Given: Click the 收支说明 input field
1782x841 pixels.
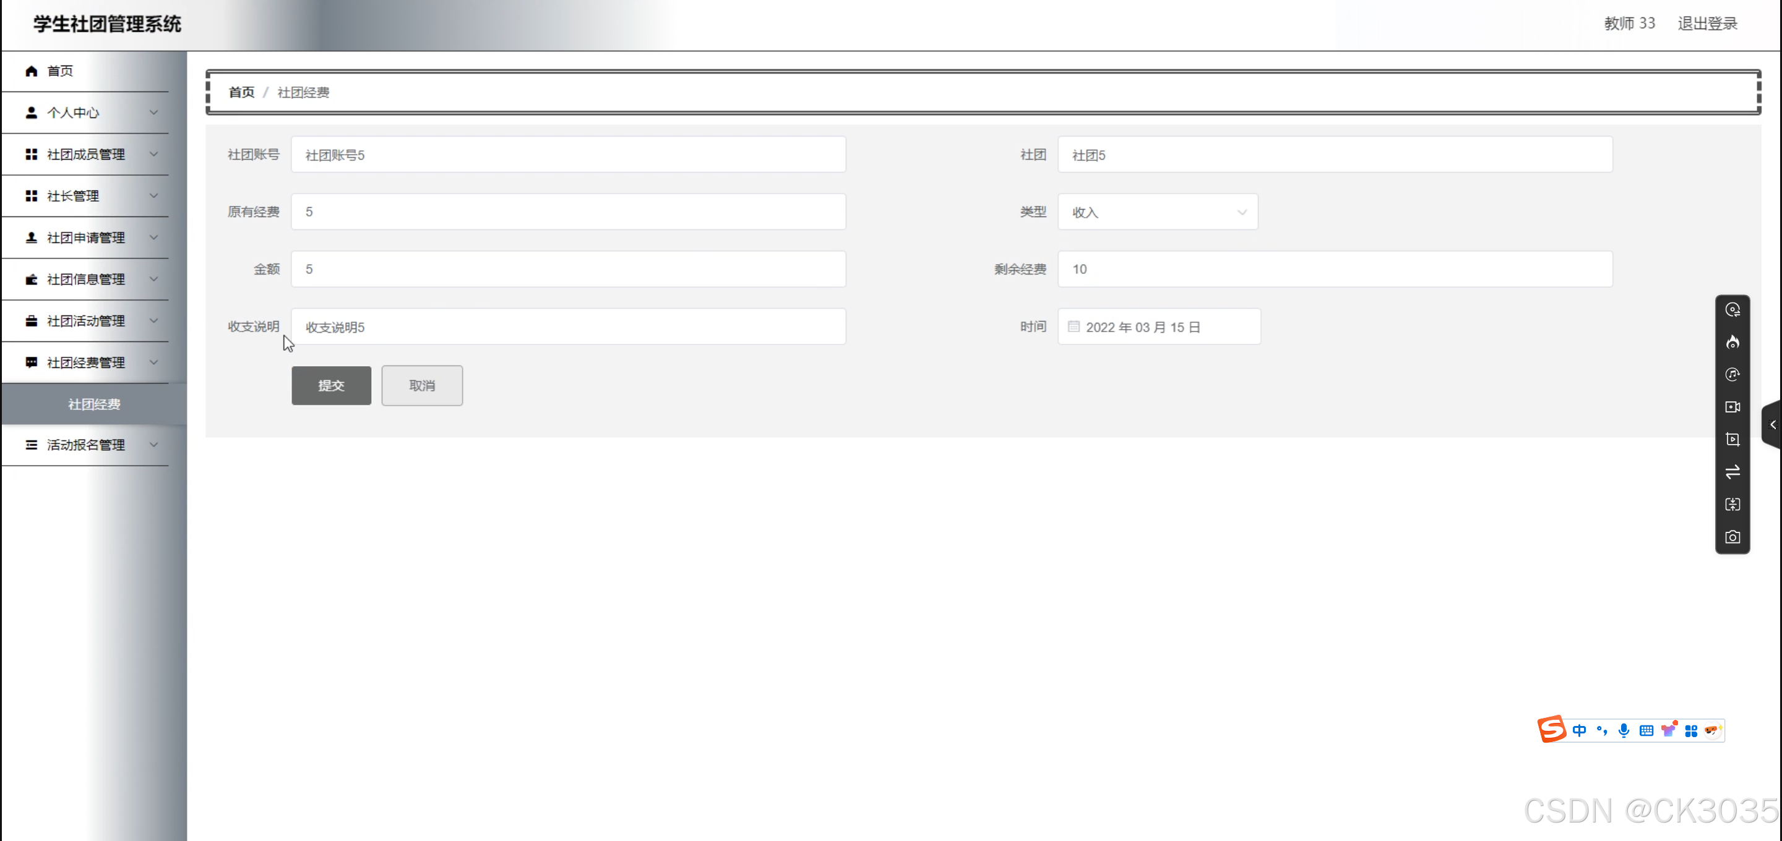Looking at the screenshot, I should (x=567, y=327).
